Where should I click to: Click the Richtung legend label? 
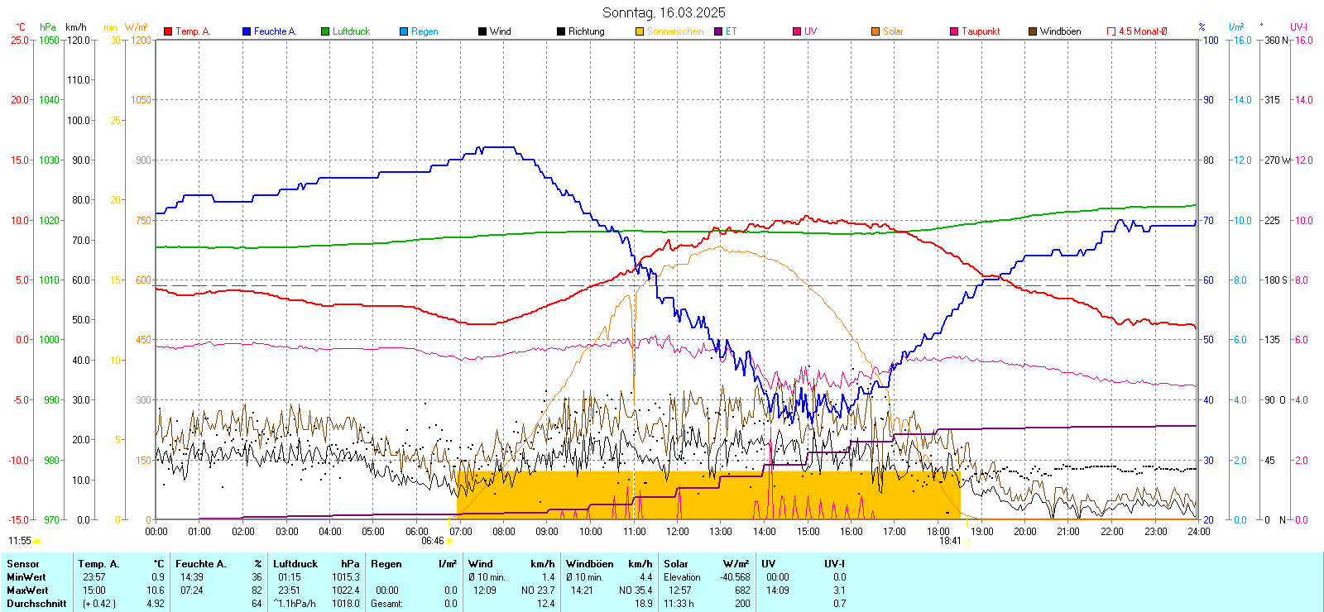click(586, 31)
